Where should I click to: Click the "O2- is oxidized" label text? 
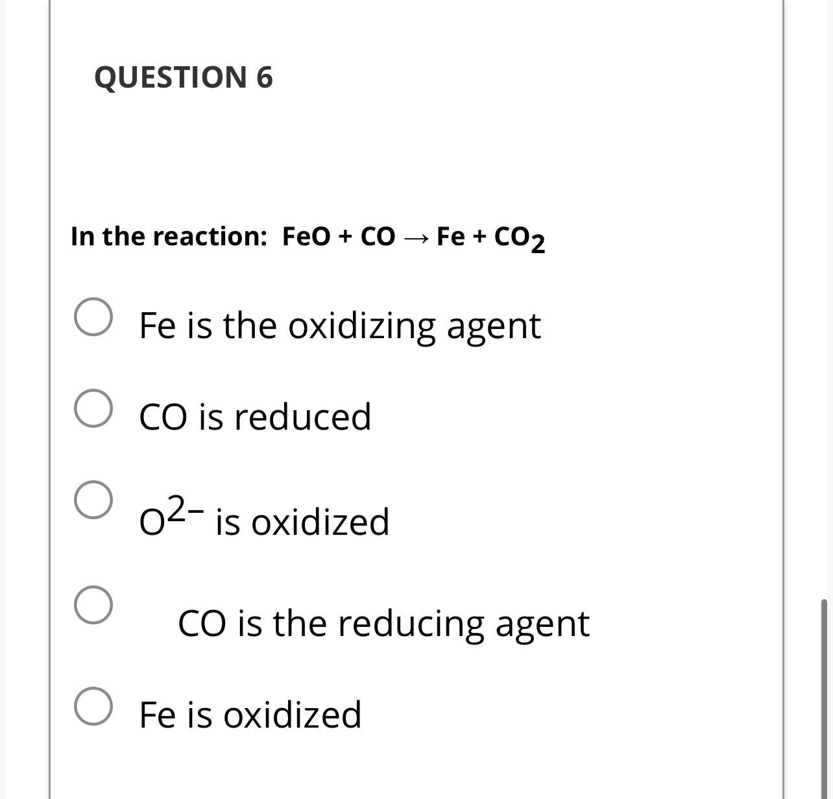[264, 519]
